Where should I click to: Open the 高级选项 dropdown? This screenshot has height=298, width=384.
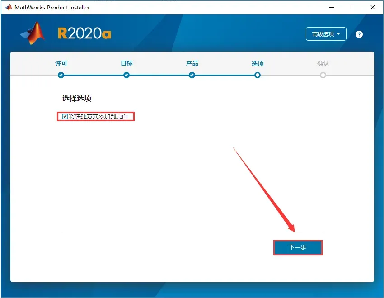tap(326, 34)
